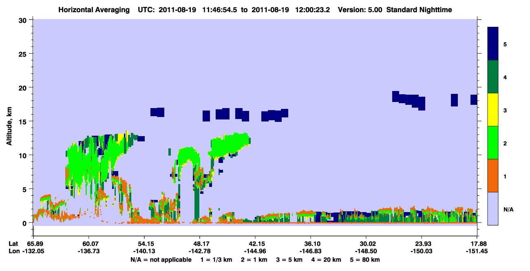Click the dark green color bar segment labeled 4

(493, 77)
